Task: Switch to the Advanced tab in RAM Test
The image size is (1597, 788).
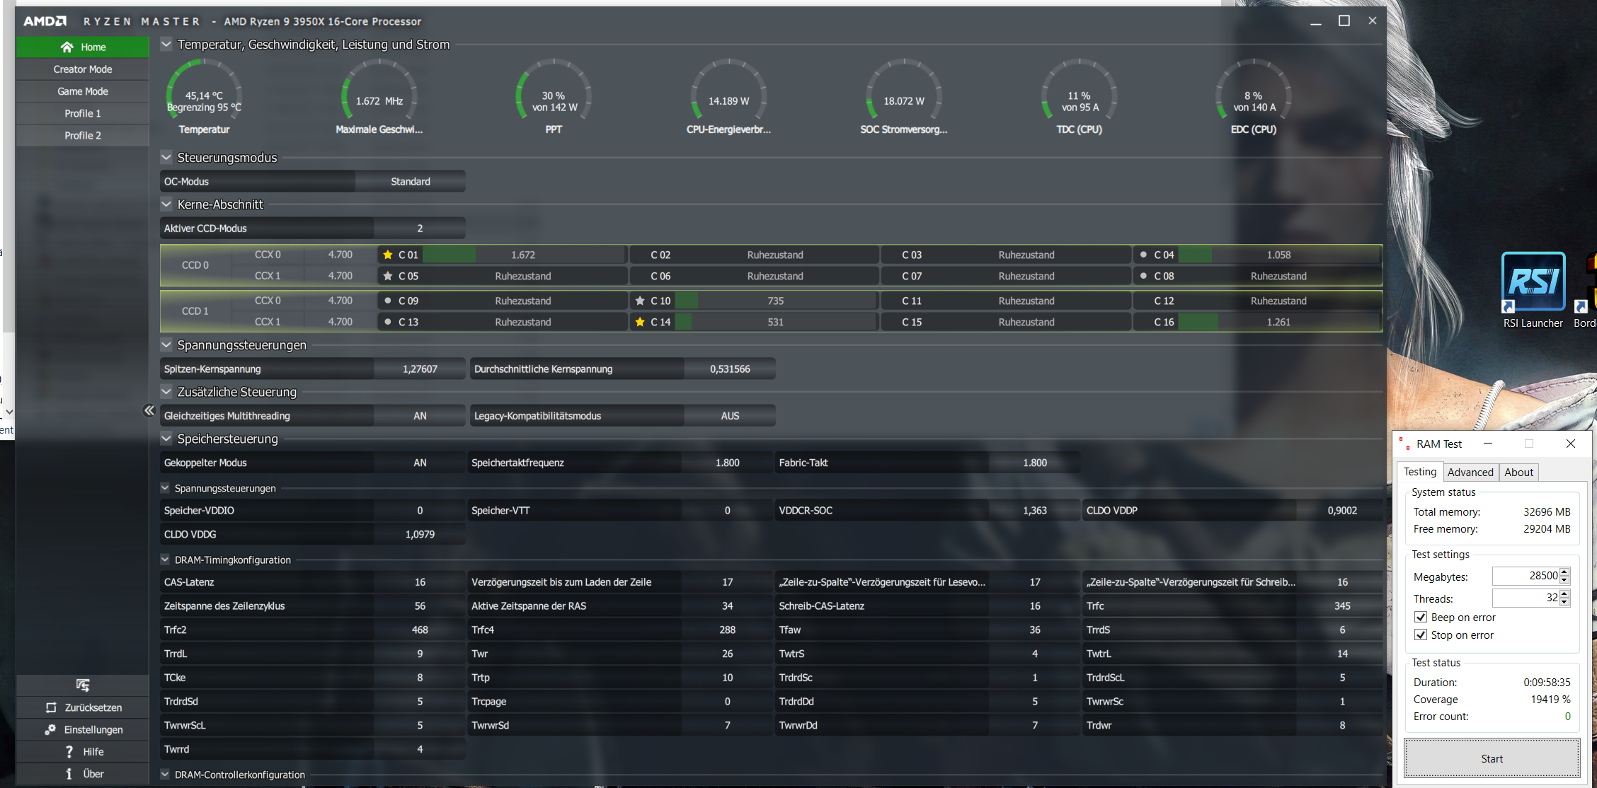Action: (x=1470, y=472)
